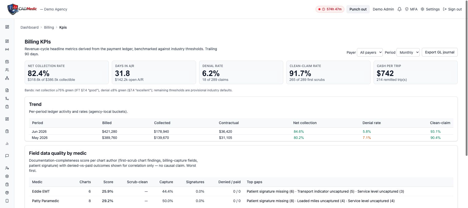Open the calendar-clock scheduling sidebar icon

7,62
